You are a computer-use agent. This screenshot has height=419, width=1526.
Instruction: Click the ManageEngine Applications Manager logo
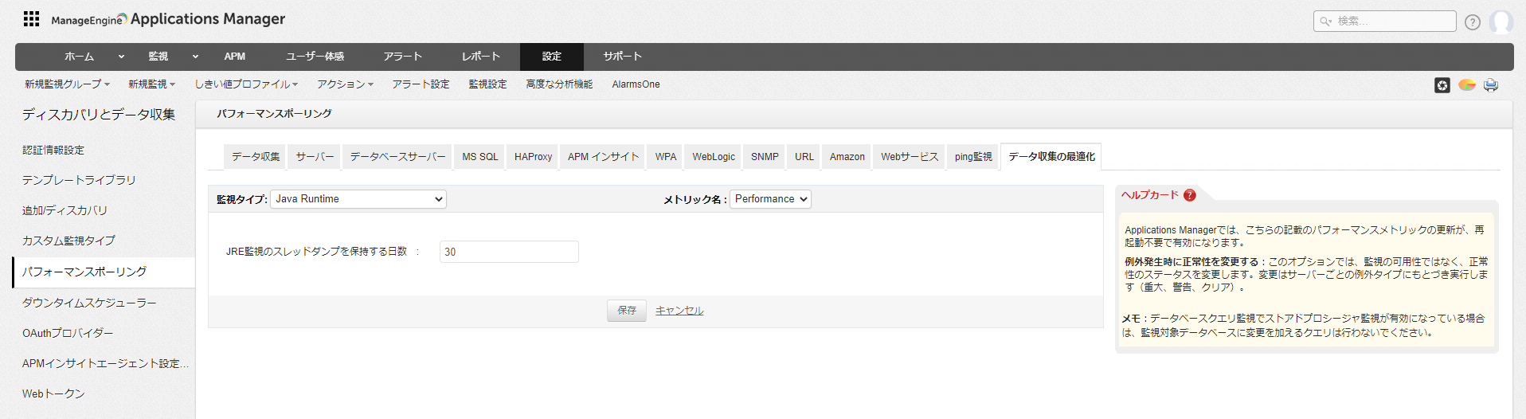coord(168,19)
